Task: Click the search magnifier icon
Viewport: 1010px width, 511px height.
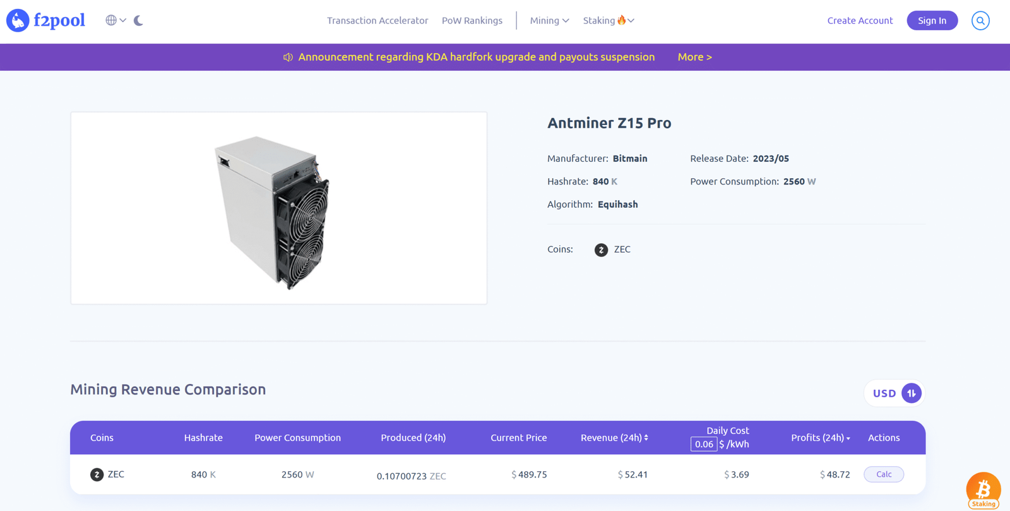Action: [x=980, y=20]
